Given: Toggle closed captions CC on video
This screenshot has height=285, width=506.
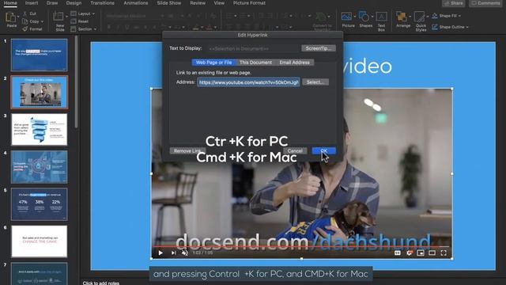Looking at the screenshot, I should tap(398, 253).
